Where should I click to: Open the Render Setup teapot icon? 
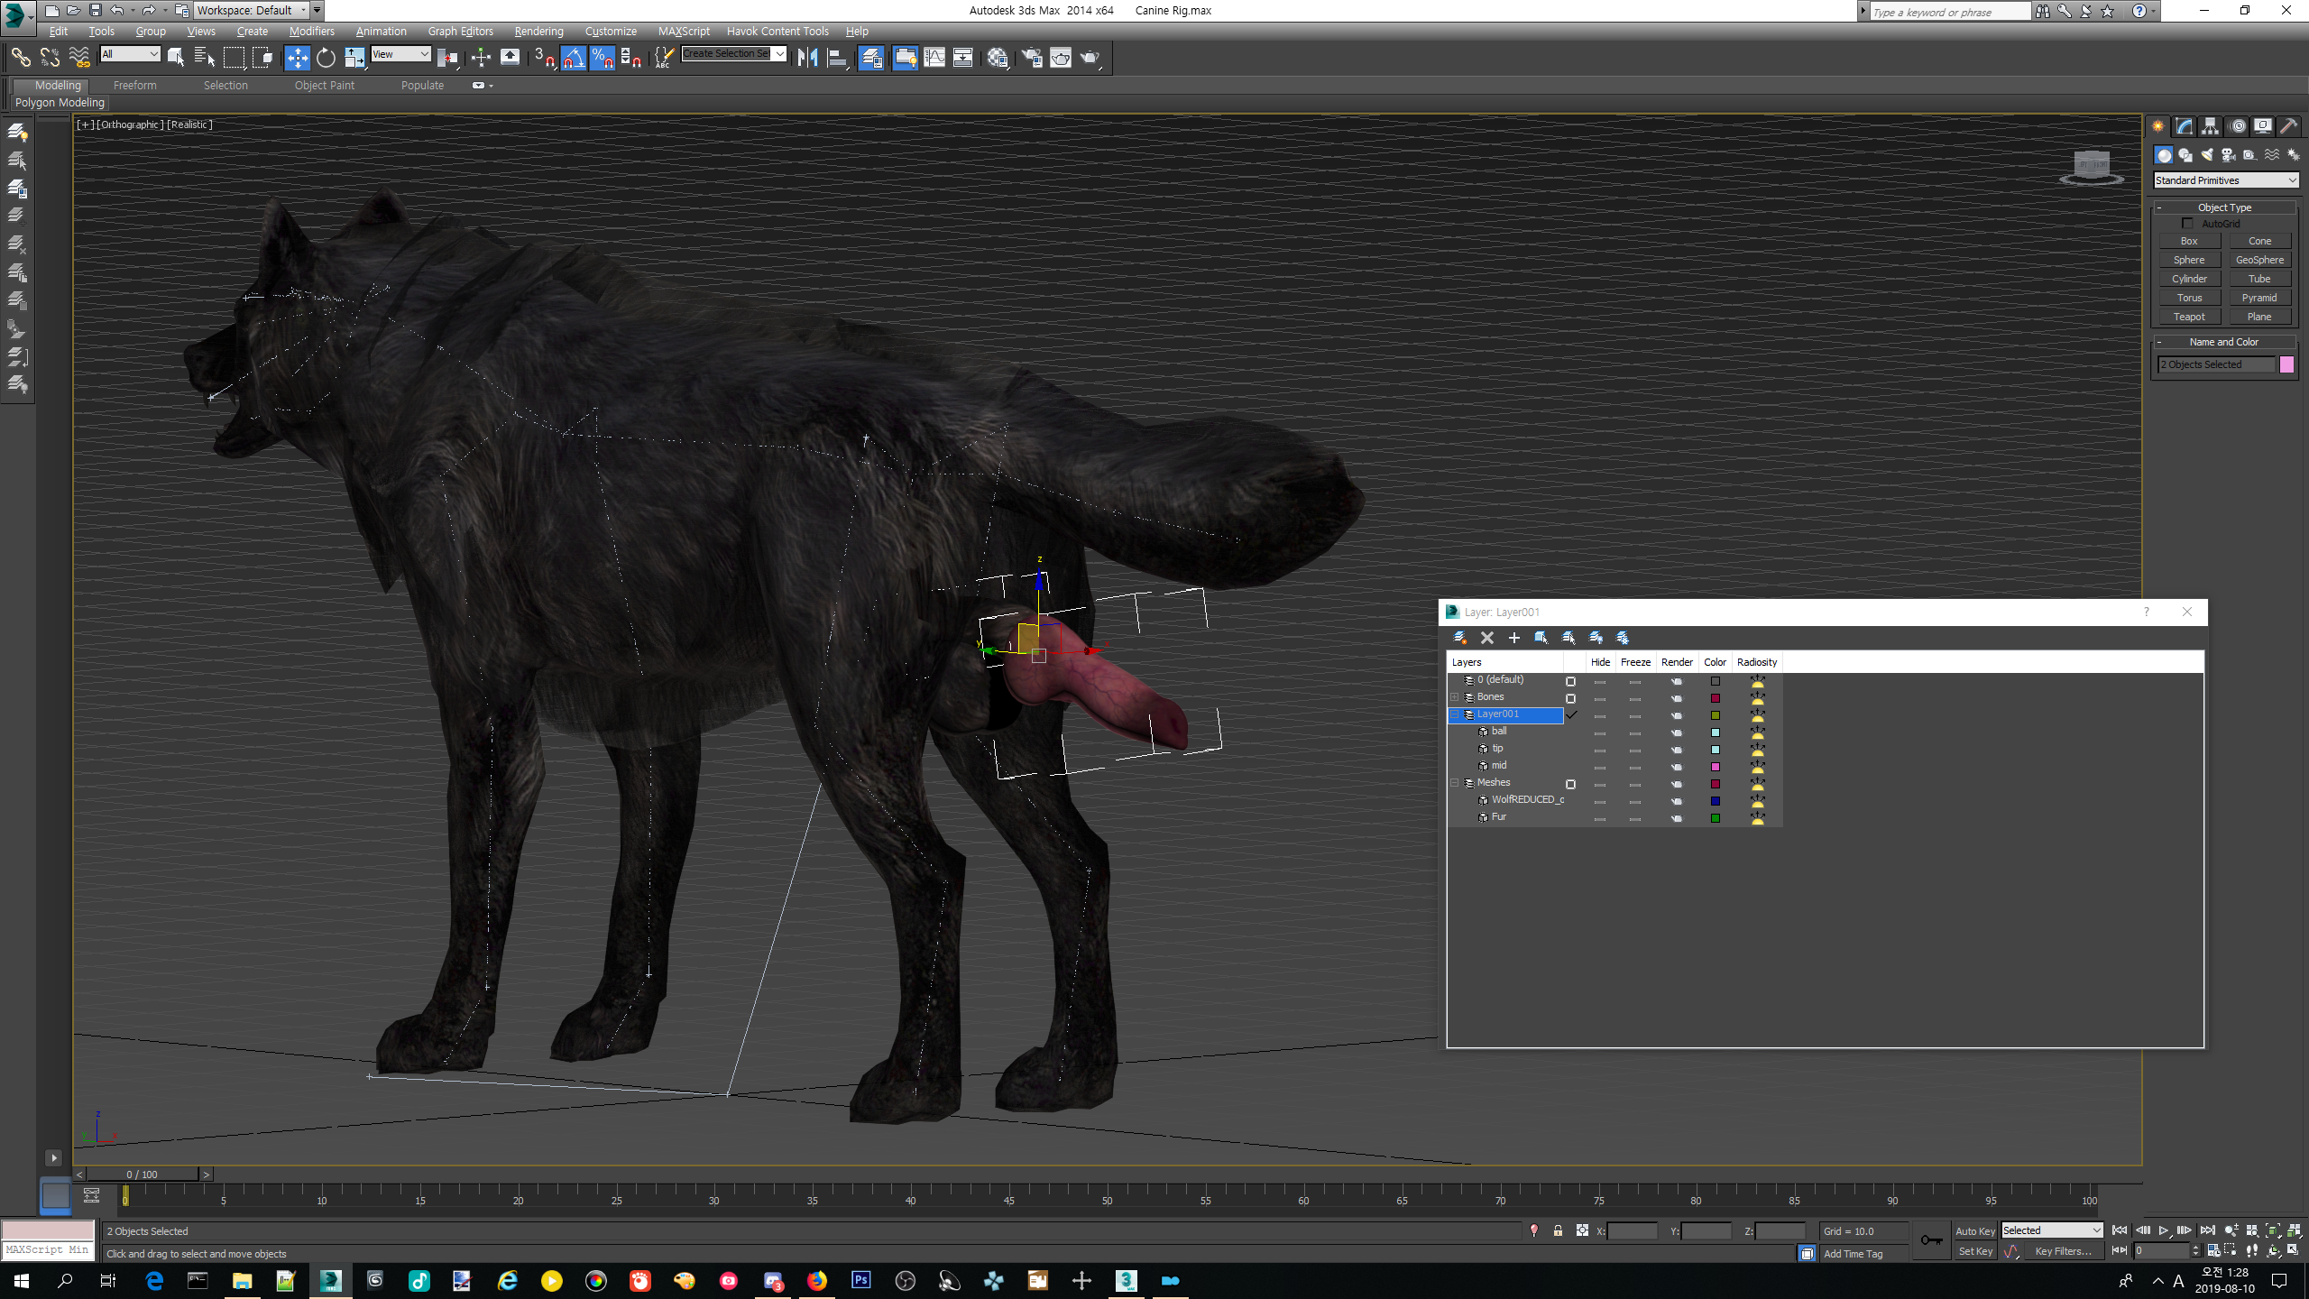pos(1031,58)
